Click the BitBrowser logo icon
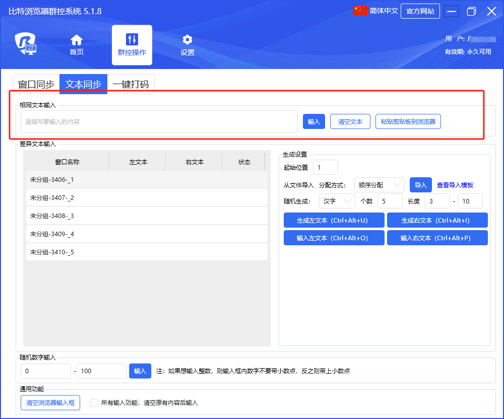Screen dimensions: 504x419 [x=26, y=44]
